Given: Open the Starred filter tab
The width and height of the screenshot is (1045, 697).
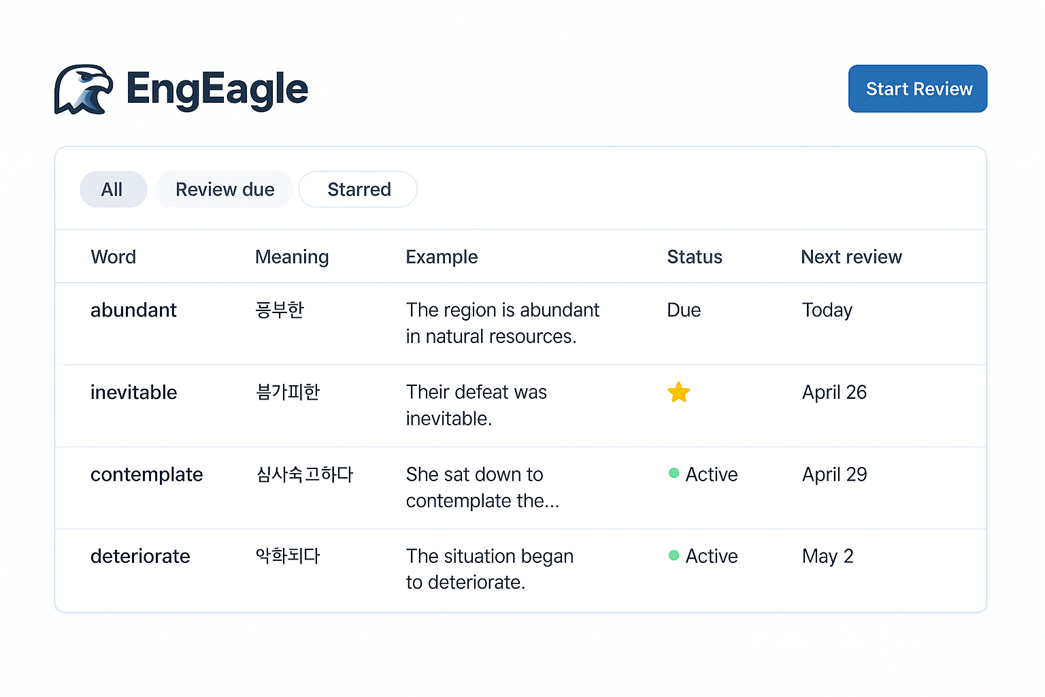Looking at the screenshot, I should pos(359,189).
